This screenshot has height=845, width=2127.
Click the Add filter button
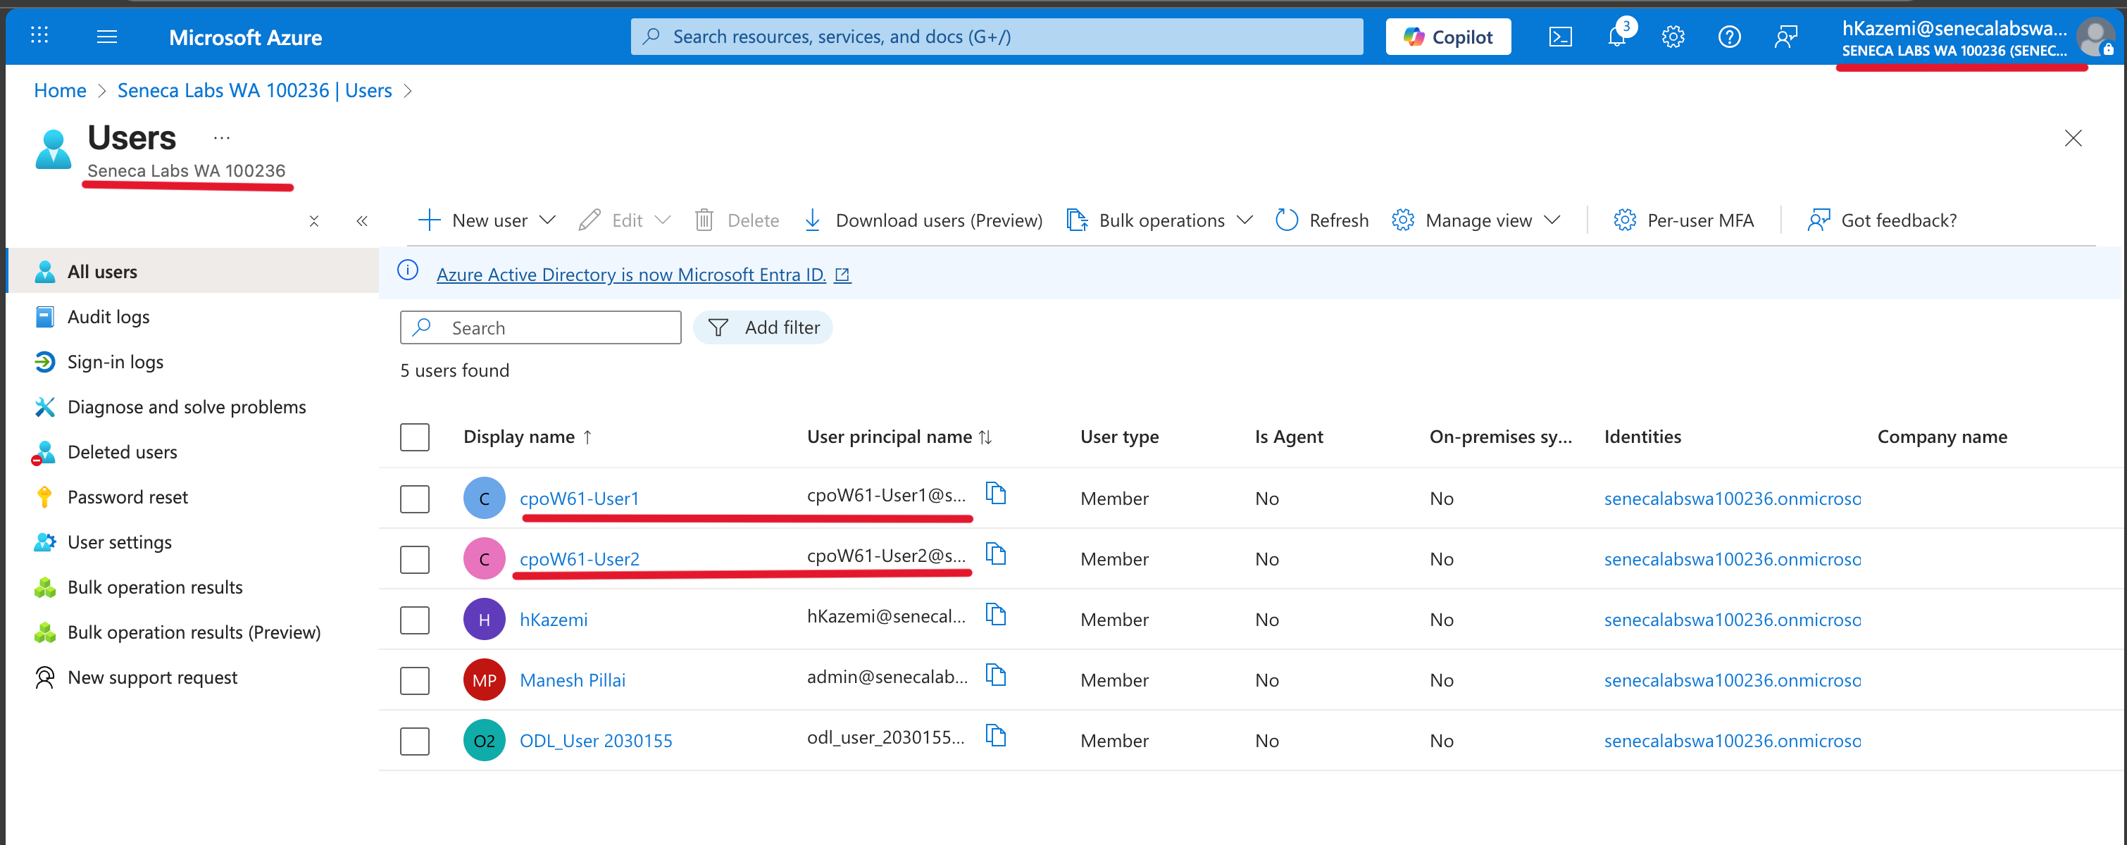pyautogui.click(x=763, y=327)
